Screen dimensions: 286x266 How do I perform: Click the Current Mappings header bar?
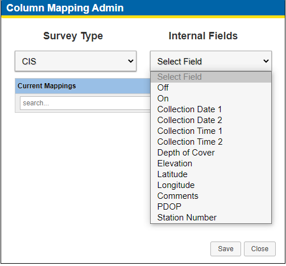(82, 86)
